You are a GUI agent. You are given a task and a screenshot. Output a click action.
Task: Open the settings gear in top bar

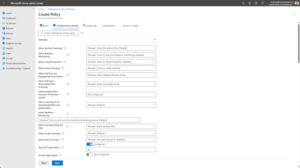tap(250, 3)
